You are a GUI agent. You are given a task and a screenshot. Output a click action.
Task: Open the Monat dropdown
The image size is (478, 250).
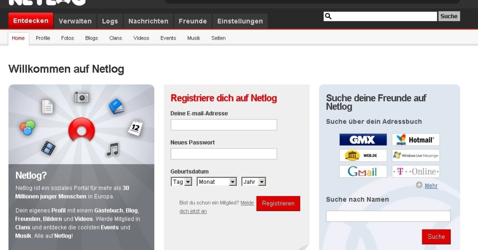coord(217,181)
